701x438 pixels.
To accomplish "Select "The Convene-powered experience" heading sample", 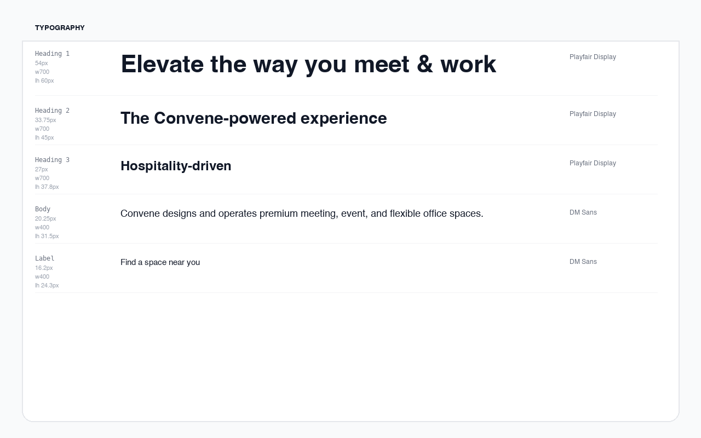I will tap(254, 118).
